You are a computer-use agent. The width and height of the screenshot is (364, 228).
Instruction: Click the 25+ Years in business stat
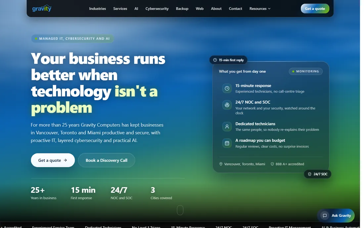[x=43, y=193]
